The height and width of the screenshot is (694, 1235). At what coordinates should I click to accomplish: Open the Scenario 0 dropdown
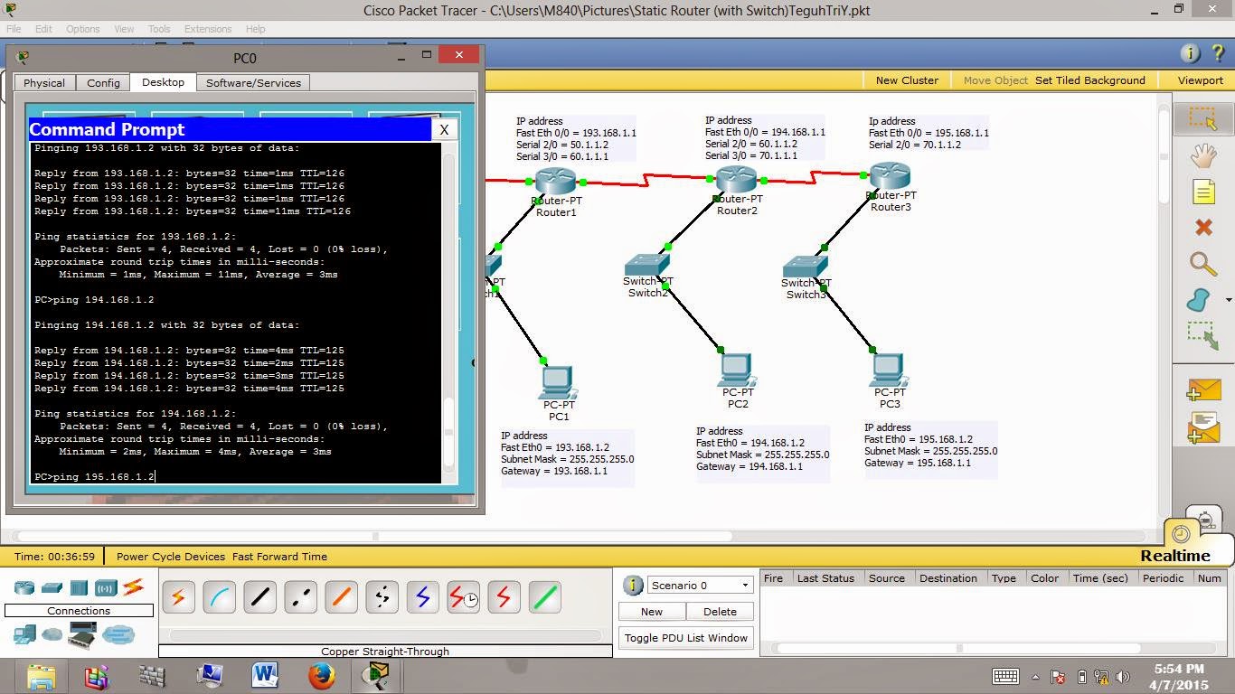coord(700,585)
